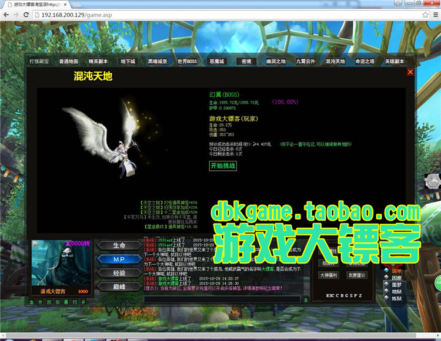Click the Z hotkey letter
The image size is (441, 341).
click(x=360, y=296)
